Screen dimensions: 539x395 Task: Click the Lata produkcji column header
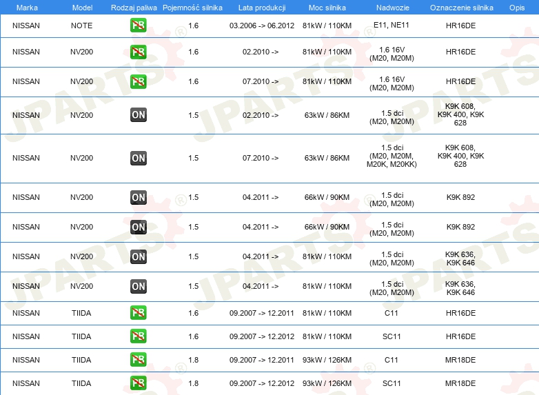tap(262, 8)
